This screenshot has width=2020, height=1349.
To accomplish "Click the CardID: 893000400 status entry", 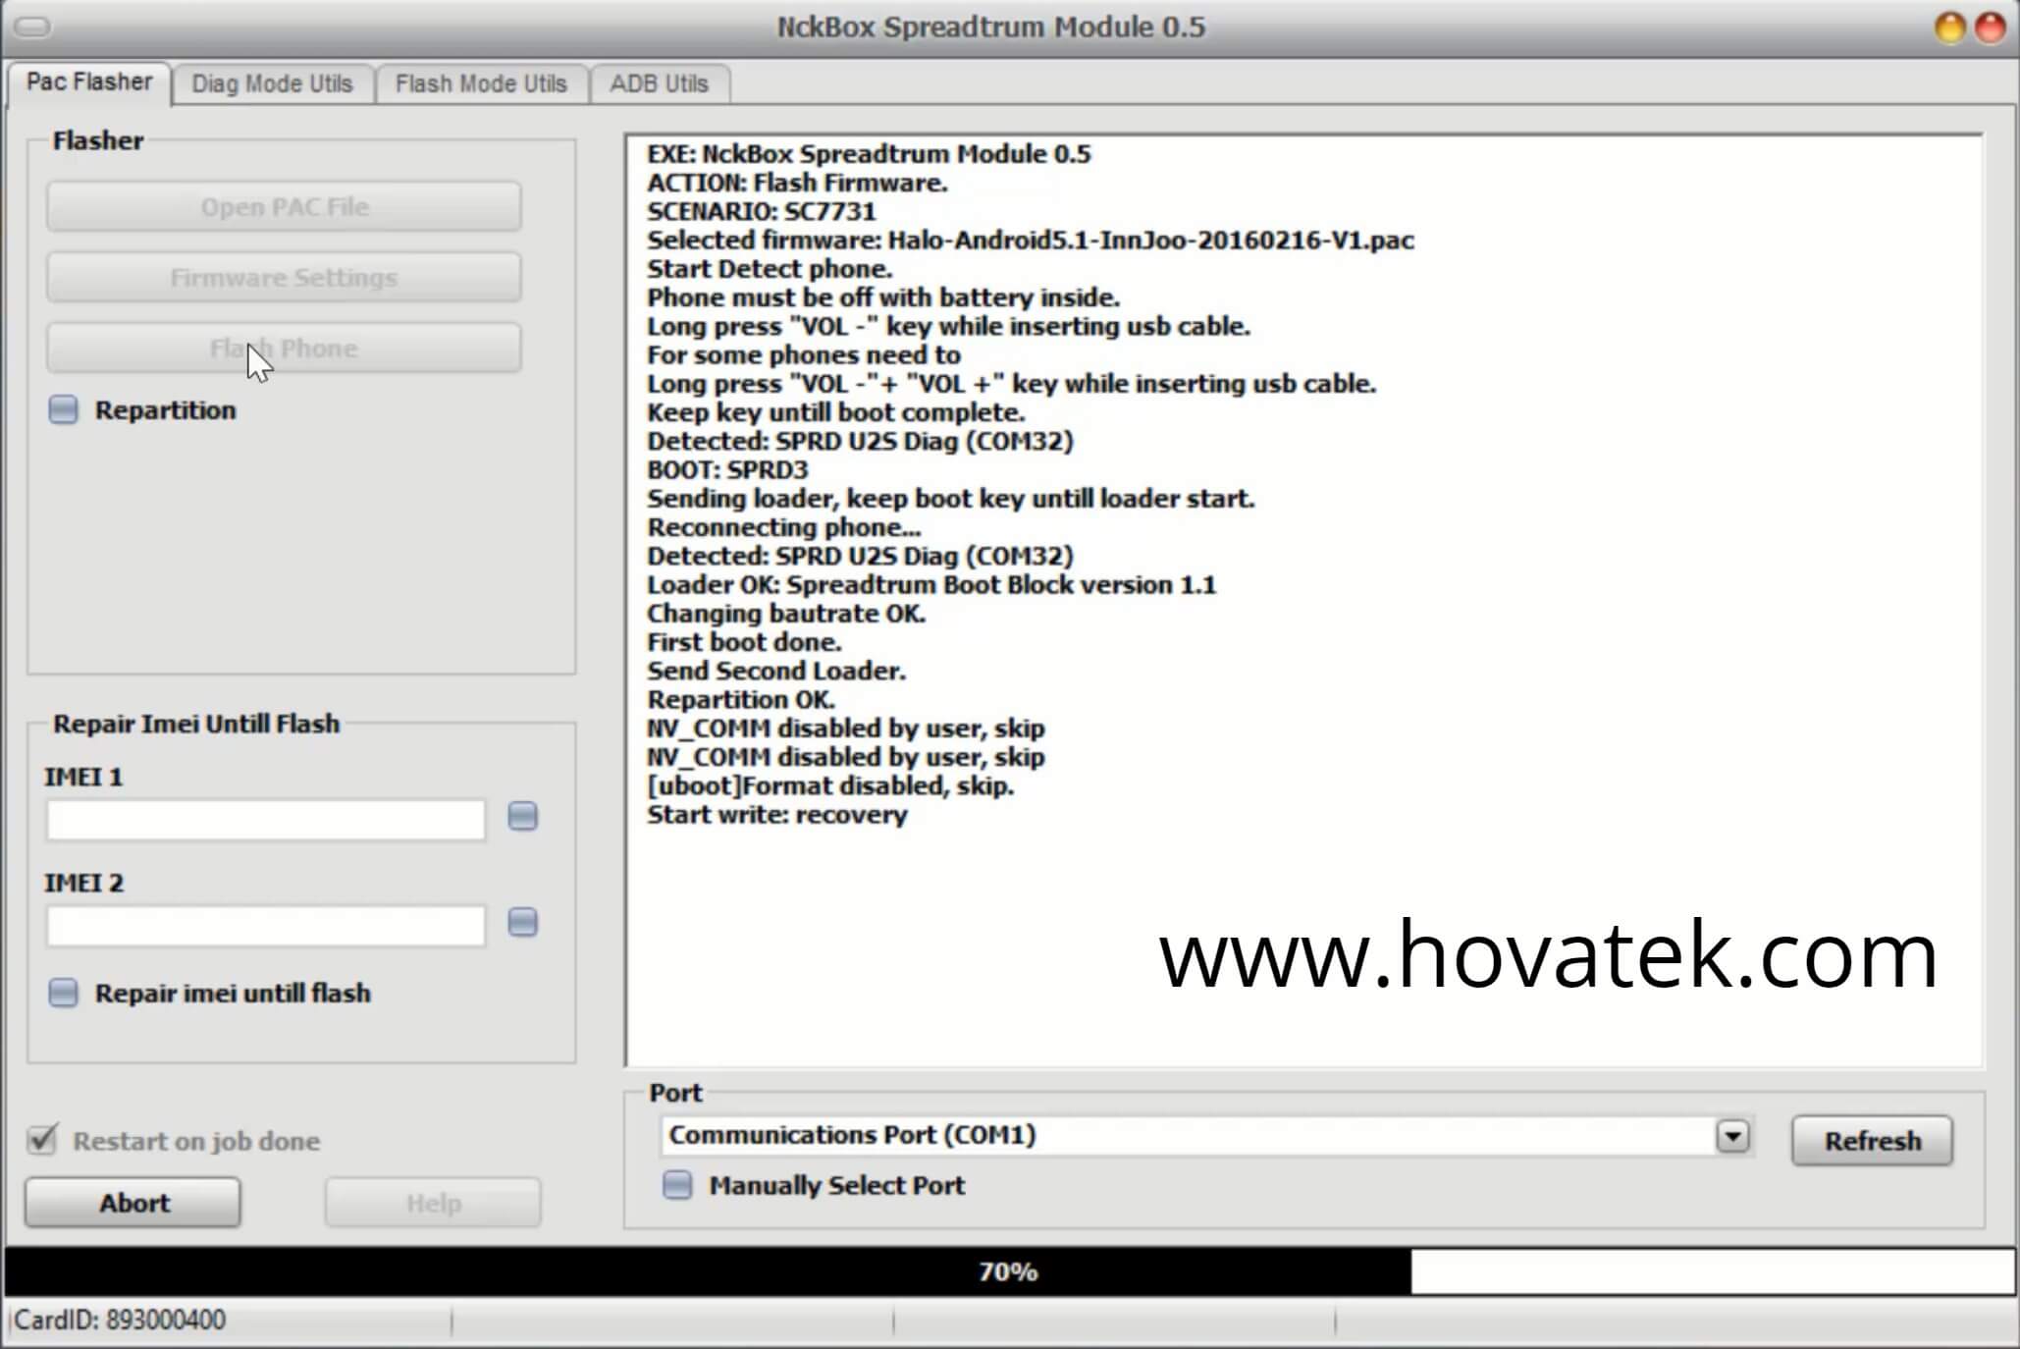I will pos(120,1321).
